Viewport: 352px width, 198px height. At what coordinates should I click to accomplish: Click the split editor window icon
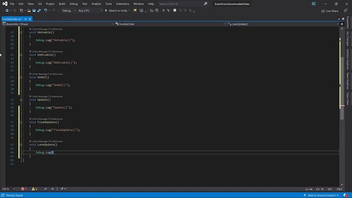(x=342, y=24)
